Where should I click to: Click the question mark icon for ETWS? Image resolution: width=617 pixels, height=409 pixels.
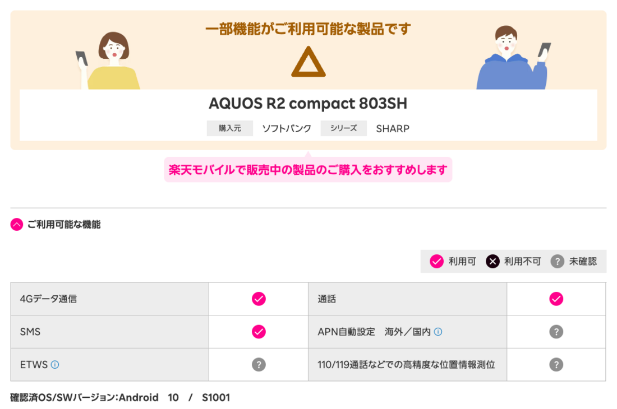258,365
